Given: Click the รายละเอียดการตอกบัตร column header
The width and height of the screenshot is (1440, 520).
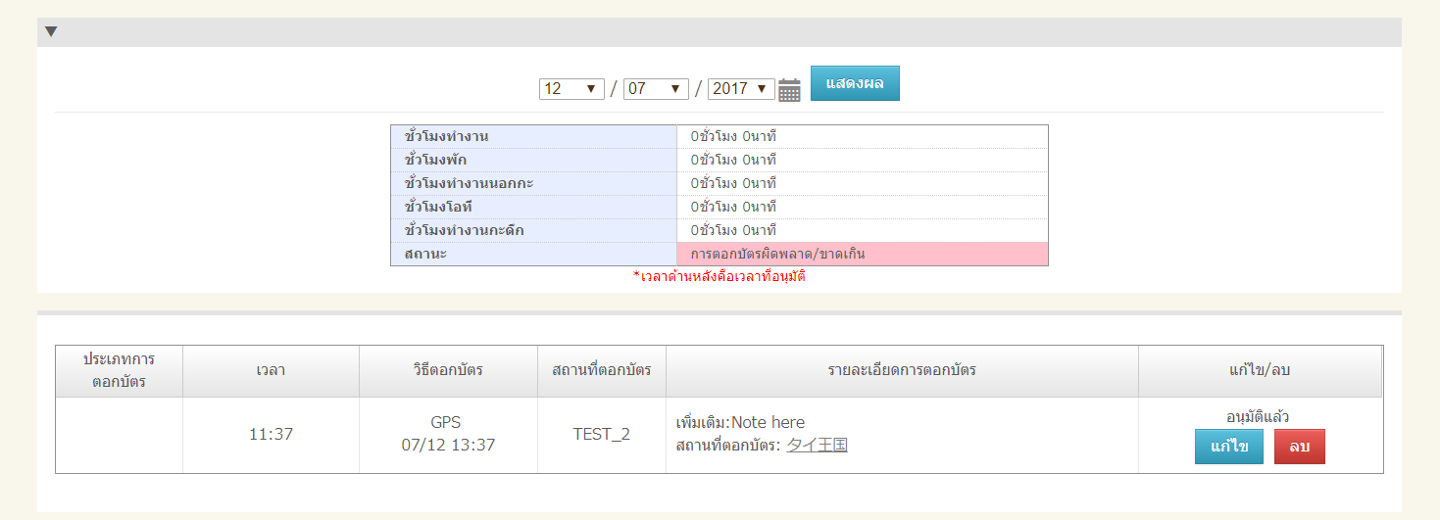Looking at the screenshot, I should [x=902, y=370].
